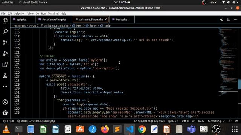Open errors and warnings count in status bar
241x135 pixels.
tap(8, 121)
